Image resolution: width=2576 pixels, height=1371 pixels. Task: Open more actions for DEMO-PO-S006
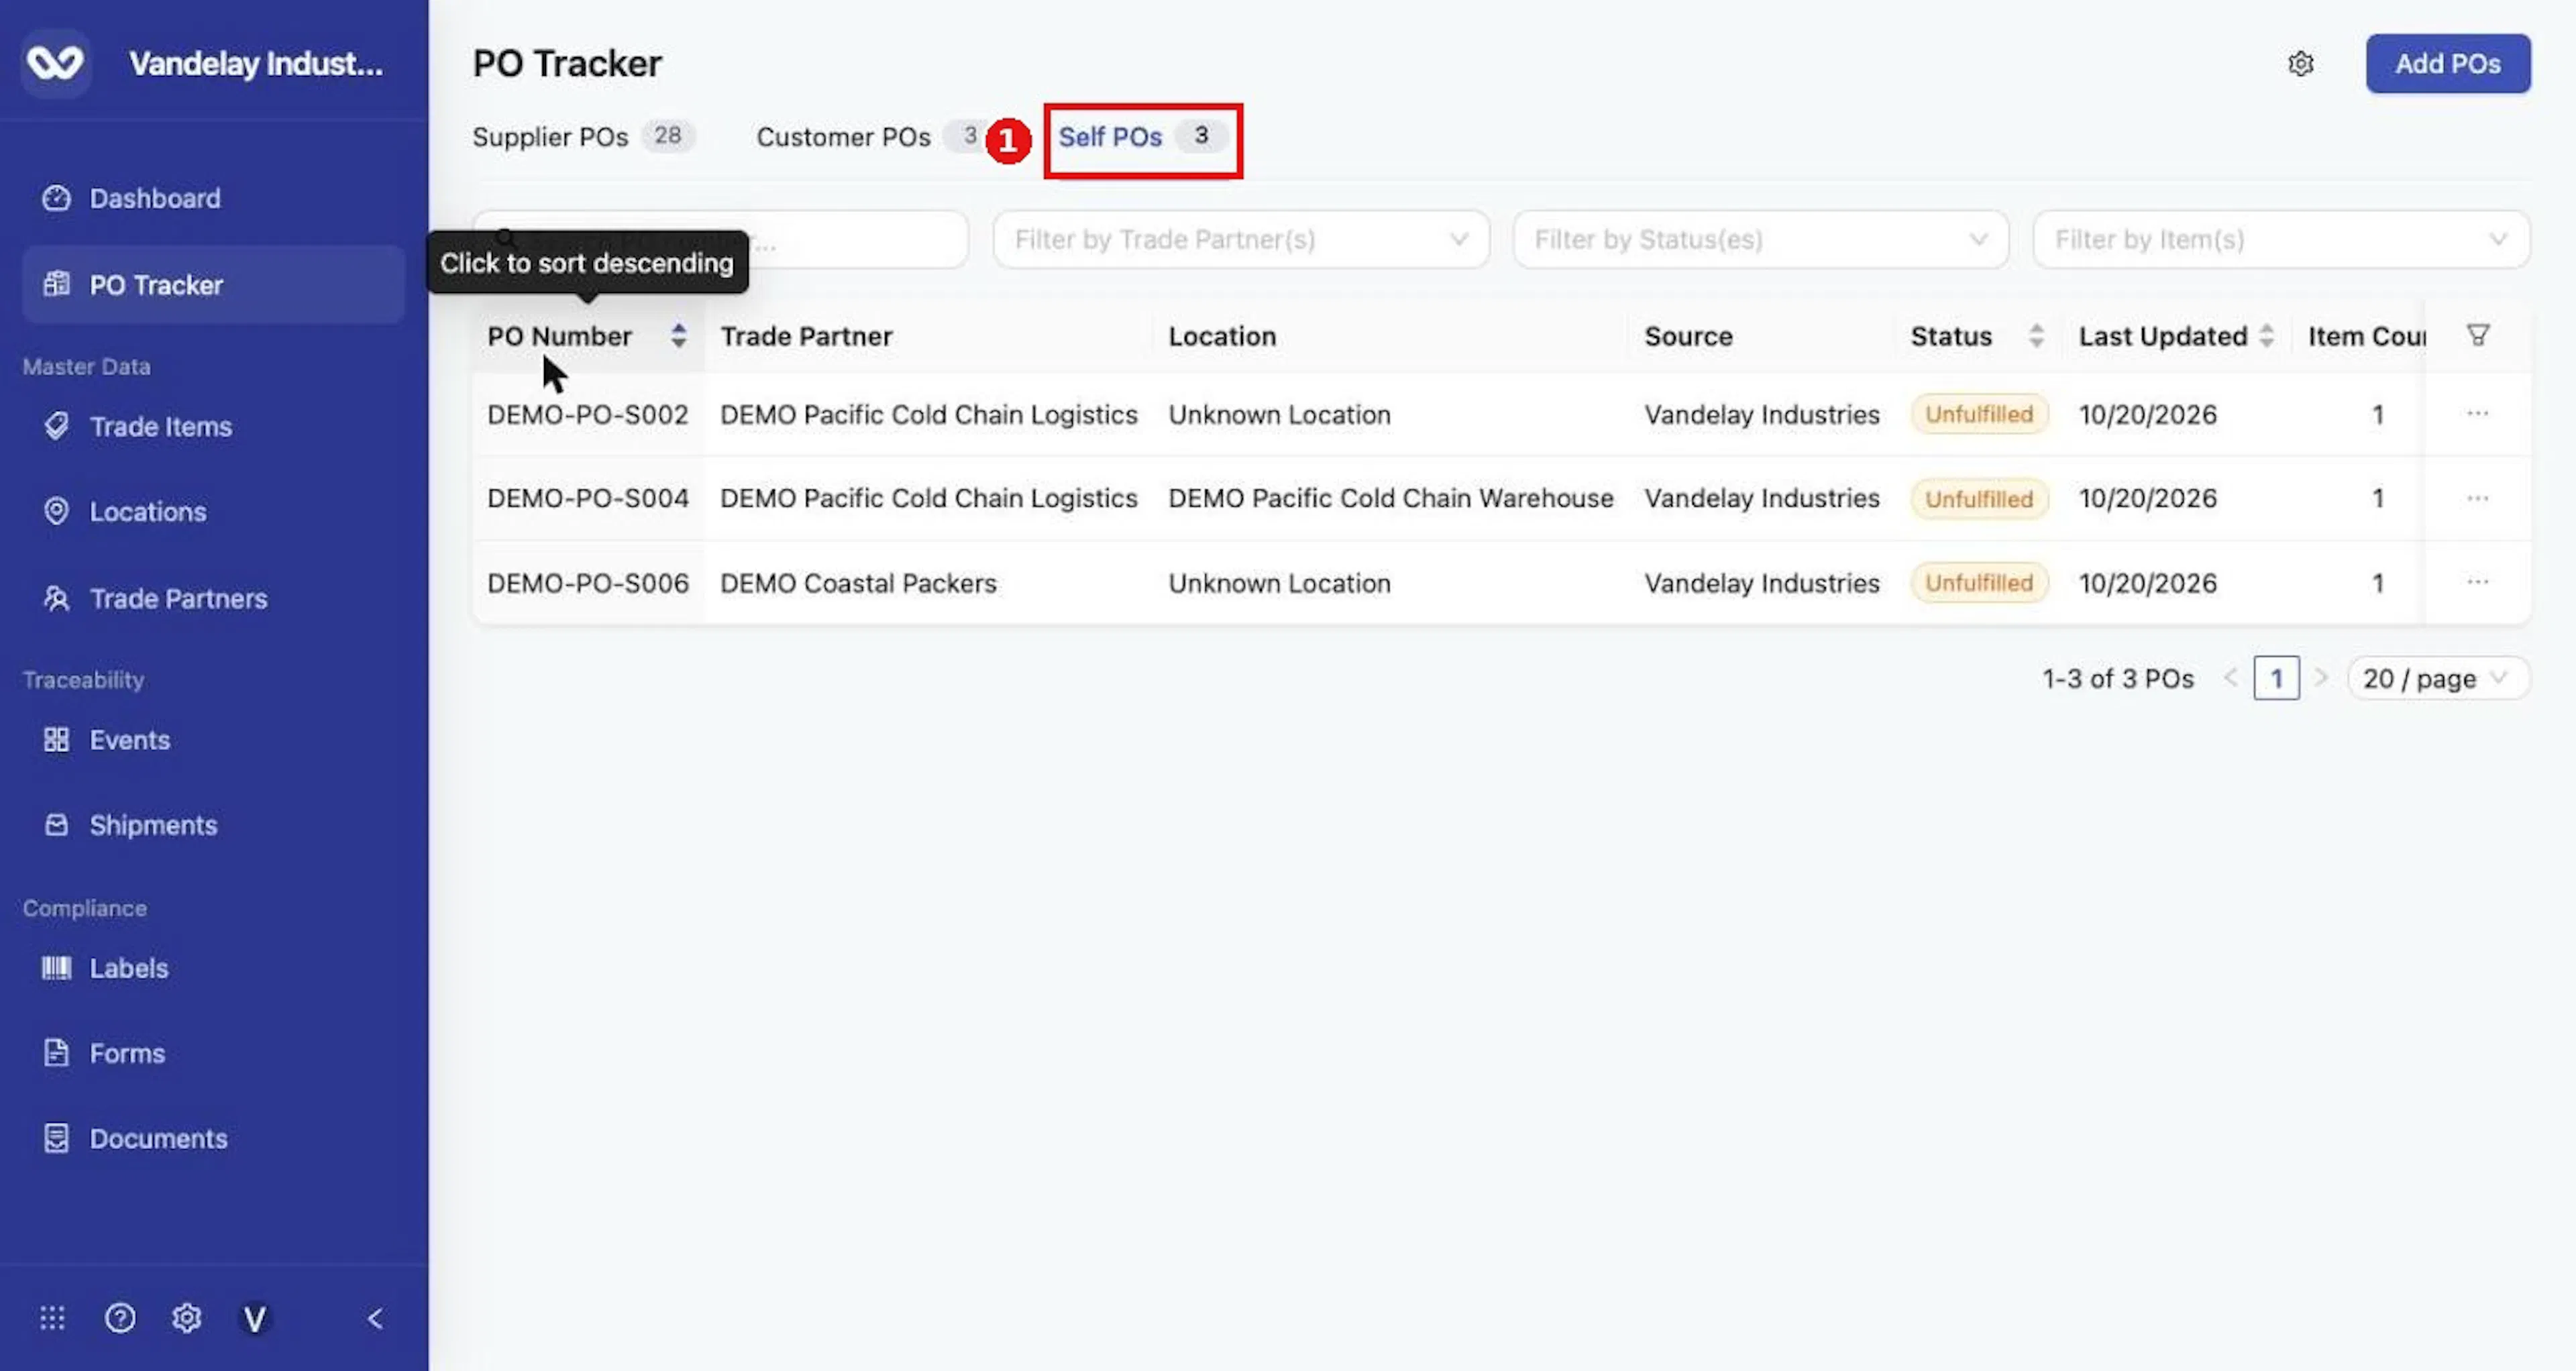click(x=2478, y=582)
